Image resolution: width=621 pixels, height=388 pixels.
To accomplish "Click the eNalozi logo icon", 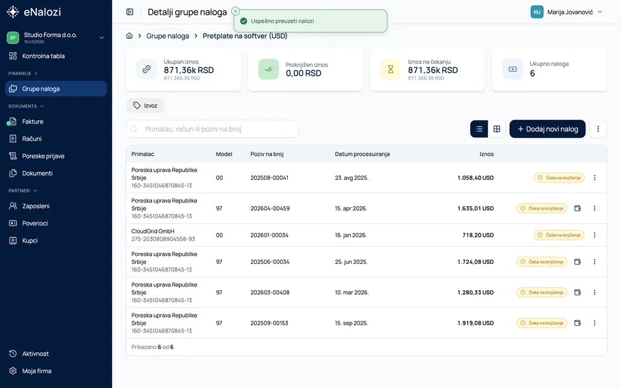I will tap(13, 12).
